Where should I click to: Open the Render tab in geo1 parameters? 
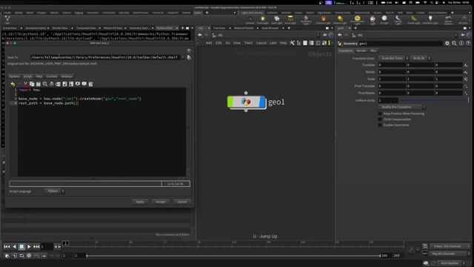click(361, 50)
